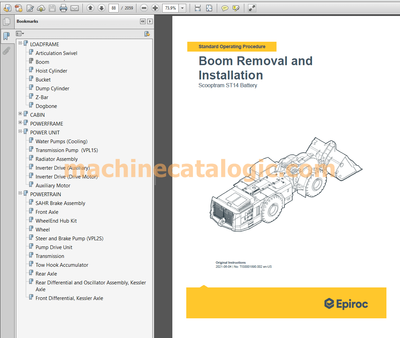
Task: Select the Highlight text tool
Action: (x=236, y=8)
